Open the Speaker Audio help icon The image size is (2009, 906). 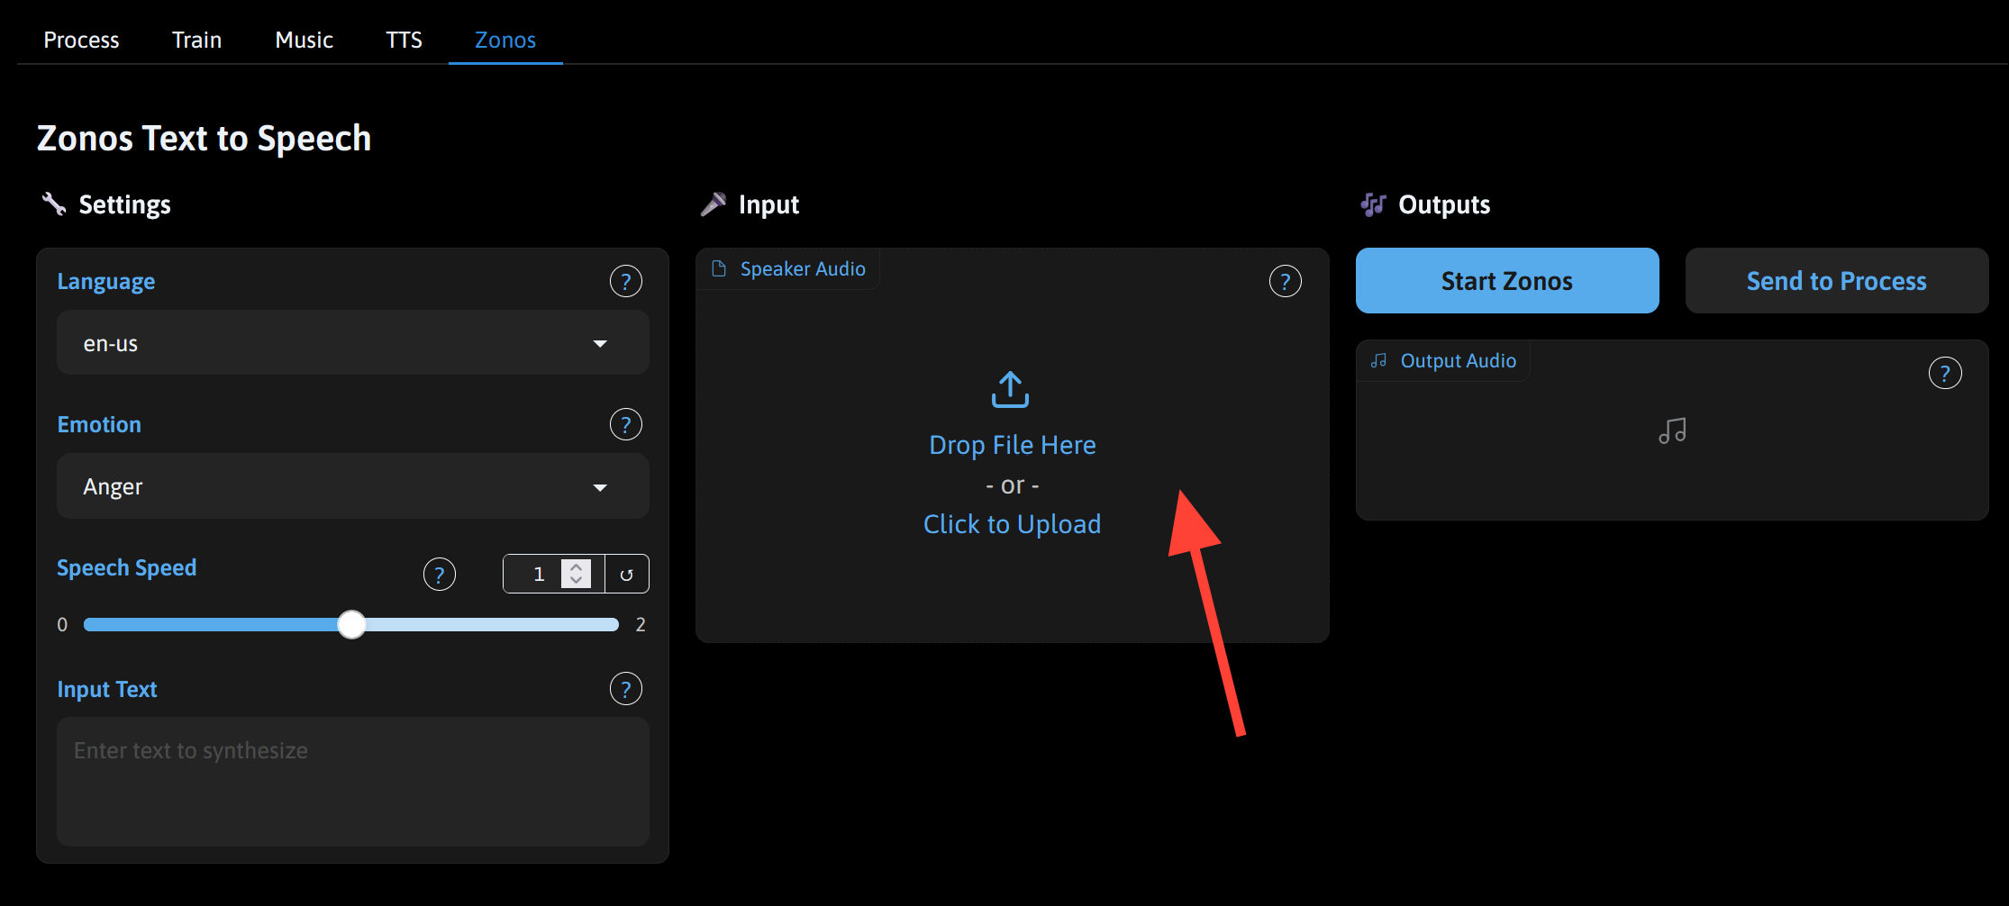click(1286, 281)
